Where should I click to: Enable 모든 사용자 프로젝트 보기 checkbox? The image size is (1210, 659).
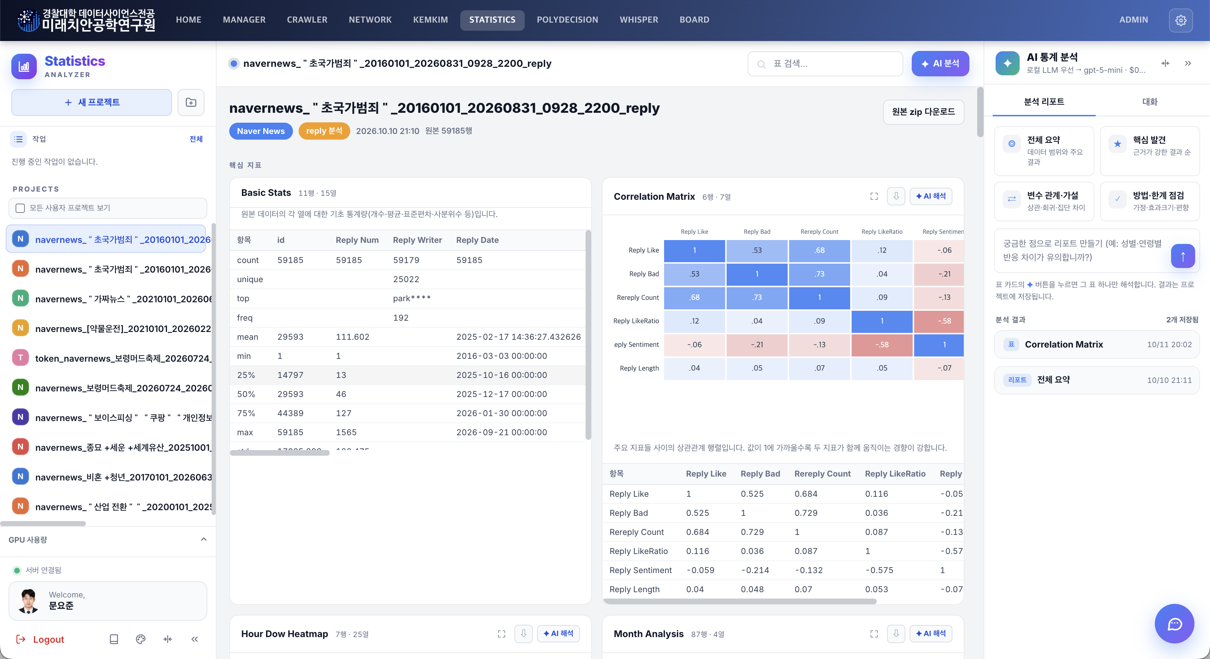[20, 208]
